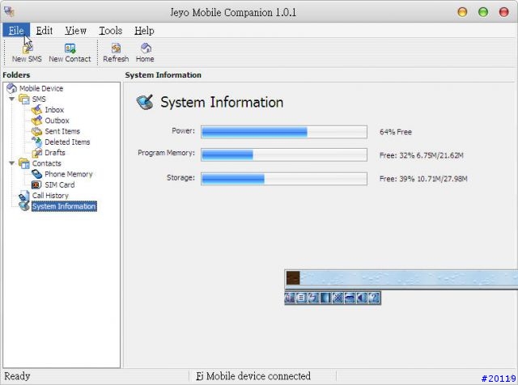
Task: Click the Program Memory progress bar
Action: (284, 154)
